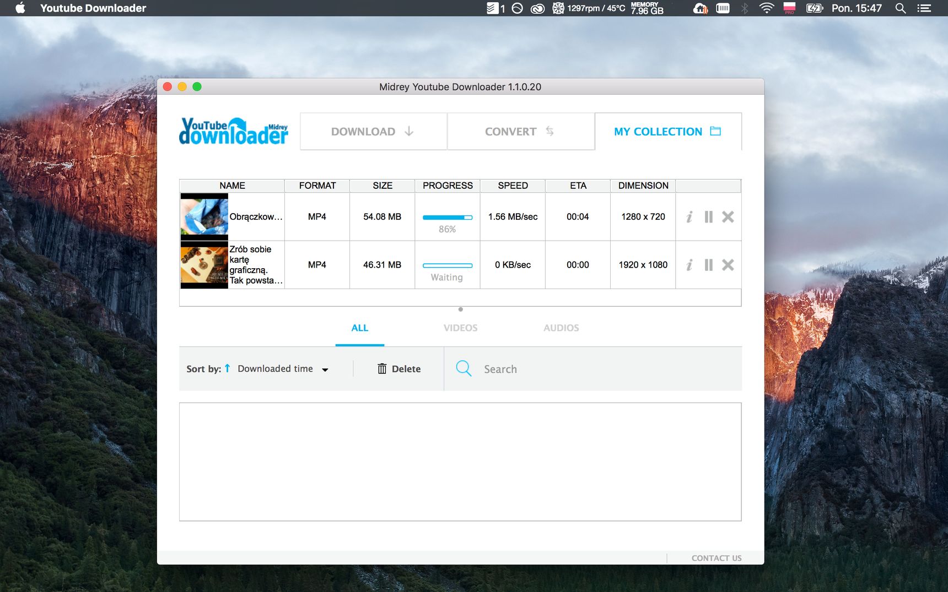Cancel the Zrób sobie kartę download
The height and width of the screenshot is (592, 948).
pos(728,265)
